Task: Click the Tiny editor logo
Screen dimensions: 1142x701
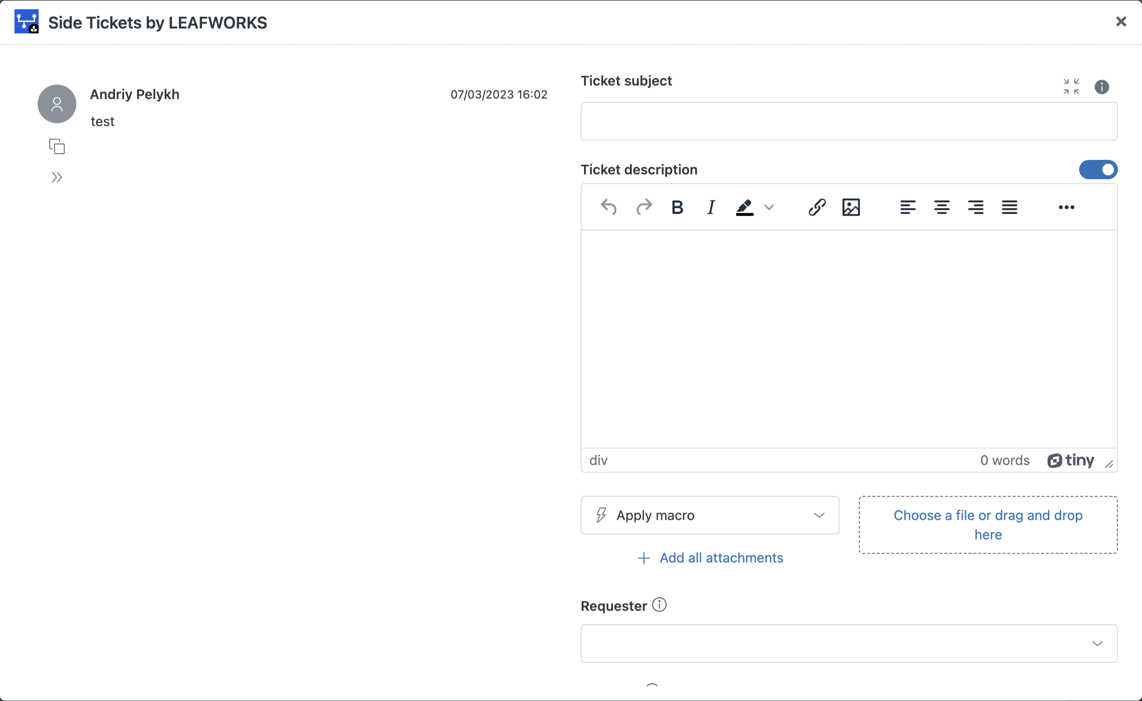Action: 1071,461
